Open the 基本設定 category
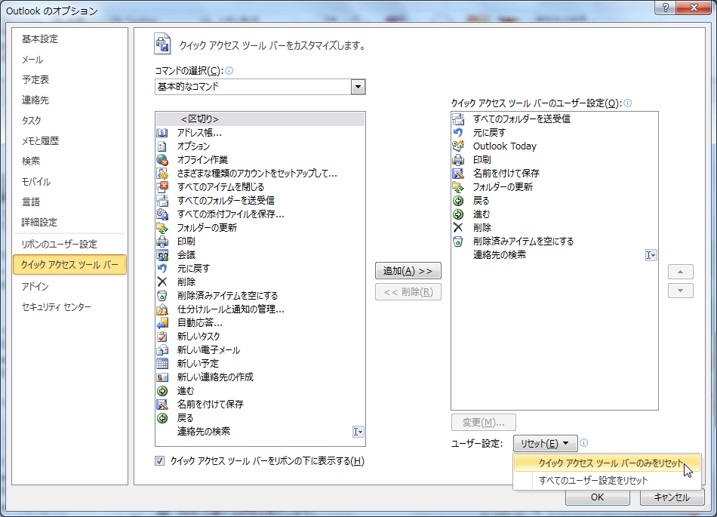The width and height of the screenshot is (717, 517). pos(69,39)
